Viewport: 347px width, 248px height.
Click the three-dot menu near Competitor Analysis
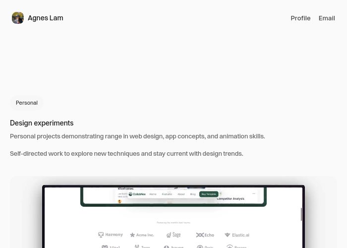pyautogui.click(x=254, y=193)
